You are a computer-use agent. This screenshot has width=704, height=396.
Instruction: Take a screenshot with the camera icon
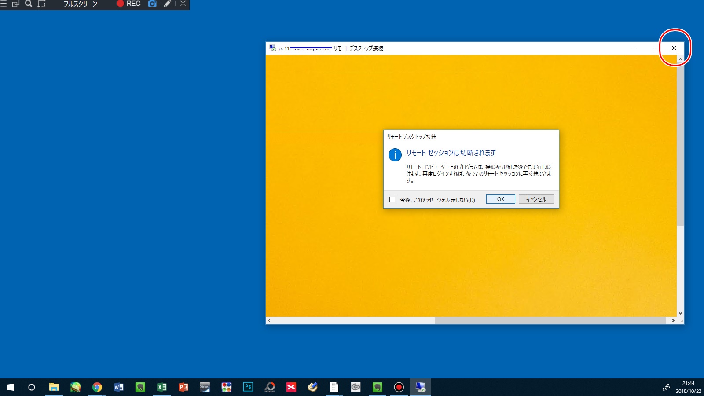[x=152, y=4]
